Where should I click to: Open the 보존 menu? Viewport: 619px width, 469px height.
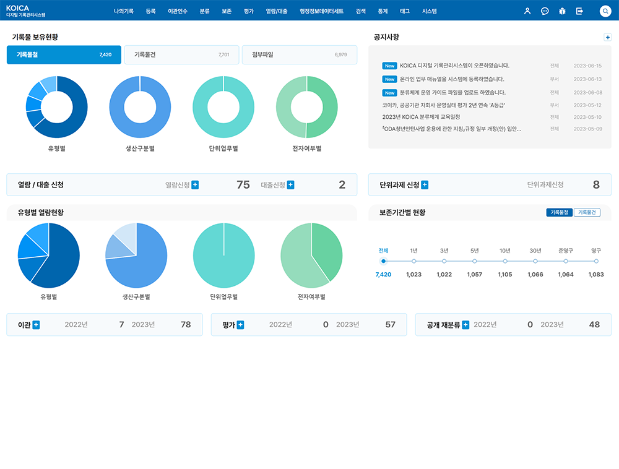pos(227,11)
